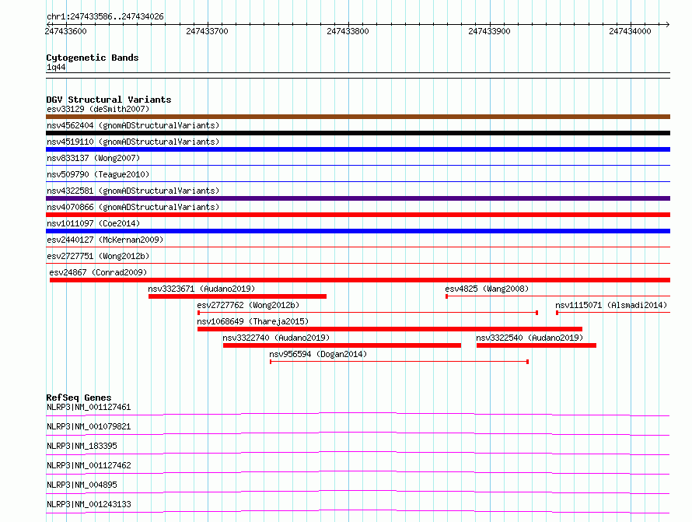Open the esv2727762 (Wong2012b) variant label
This screenshot has width=692, height=522.
click(x=248, y=305)
